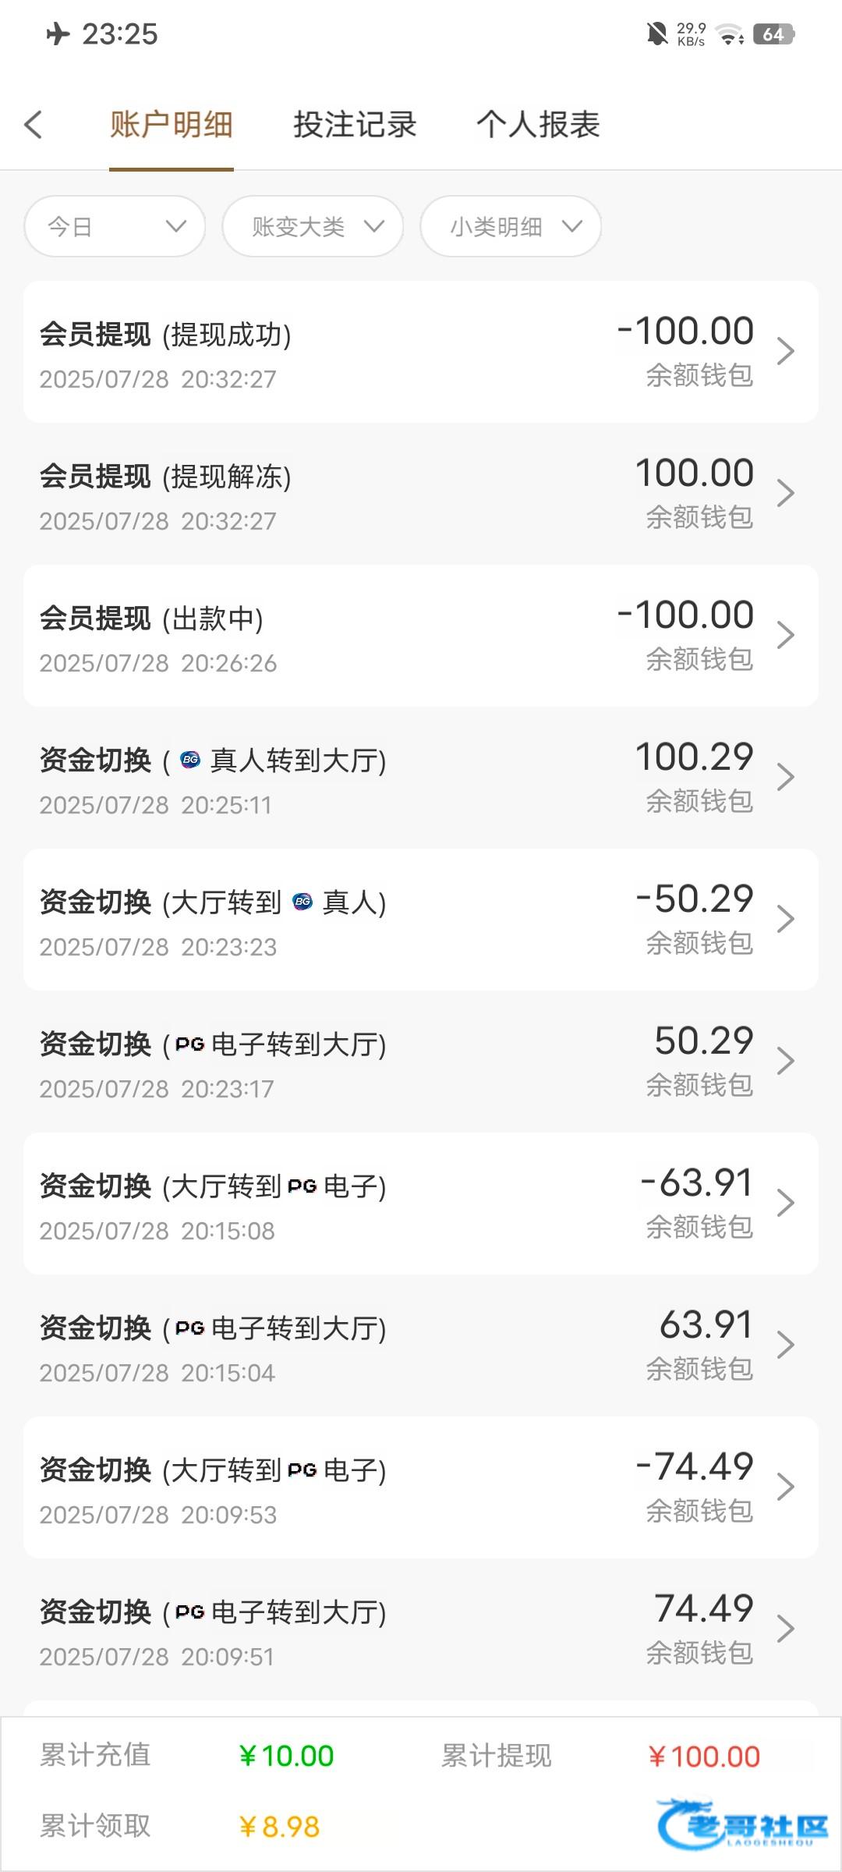Image resolution: width=842 pixels, height=1872 pixels.
Task: Tap the battery level indicator
Action: pyautogui.click(x=773, y=34)
